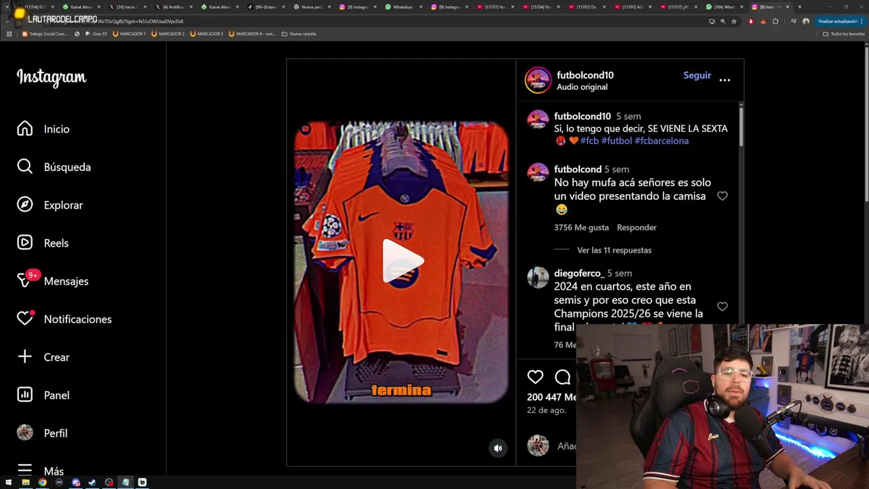
Task: Open the apps grid in bookmarks bar
Action: (10, 34)
